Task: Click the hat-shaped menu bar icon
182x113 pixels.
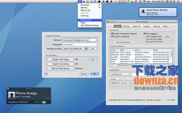Action: tap(99, 2)
